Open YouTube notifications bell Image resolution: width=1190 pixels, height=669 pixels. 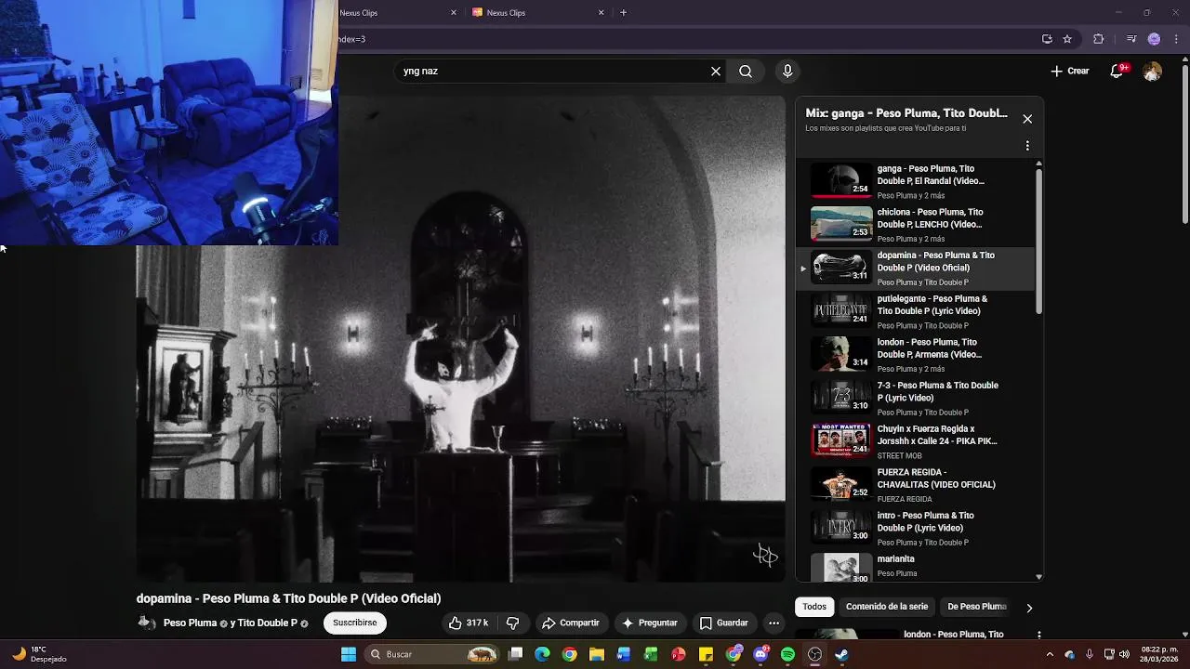pos(1118,71)
